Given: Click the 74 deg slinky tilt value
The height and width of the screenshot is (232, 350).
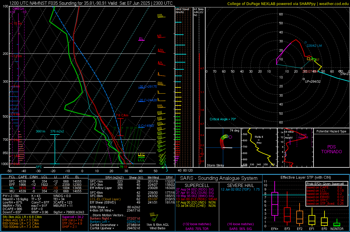Looking at the screenshot, I should point(234,130).
